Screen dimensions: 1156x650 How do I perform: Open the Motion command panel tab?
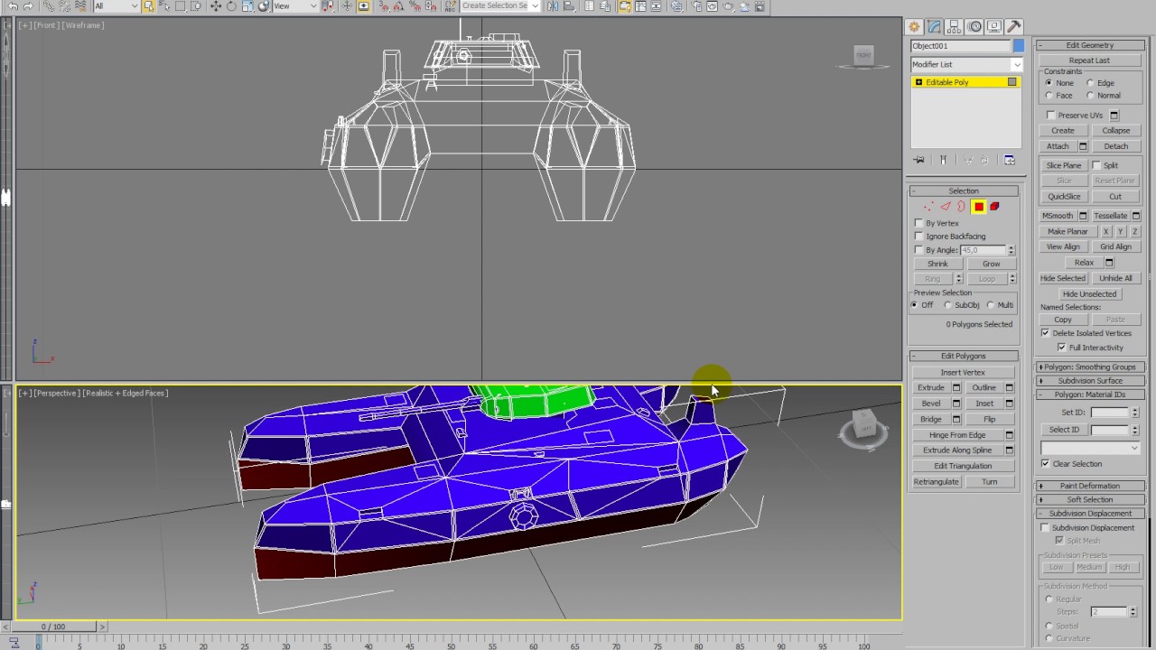(974, 26)
